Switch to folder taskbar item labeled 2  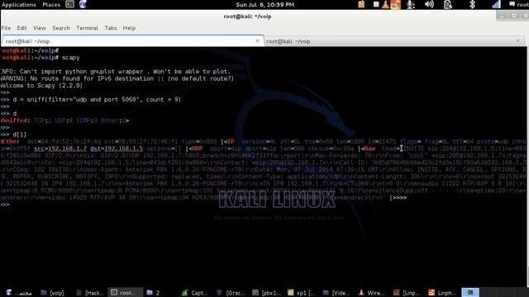pos(153,293)
